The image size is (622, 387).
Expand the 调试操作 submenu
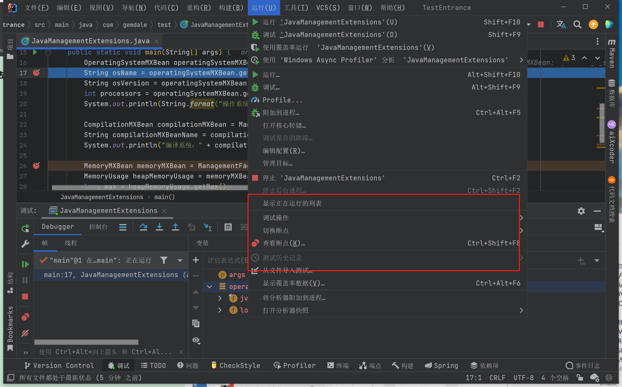click(387, 218)
